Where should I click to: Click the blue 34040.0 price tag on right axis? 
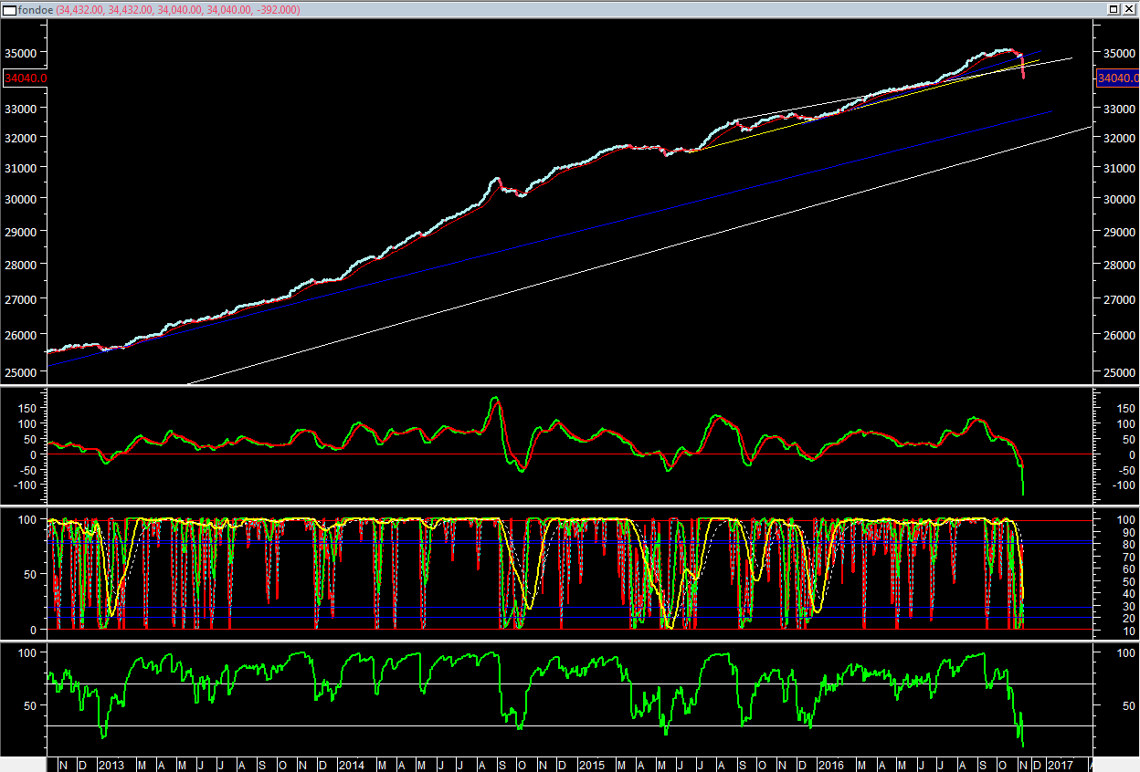(x=1117, y=78)
